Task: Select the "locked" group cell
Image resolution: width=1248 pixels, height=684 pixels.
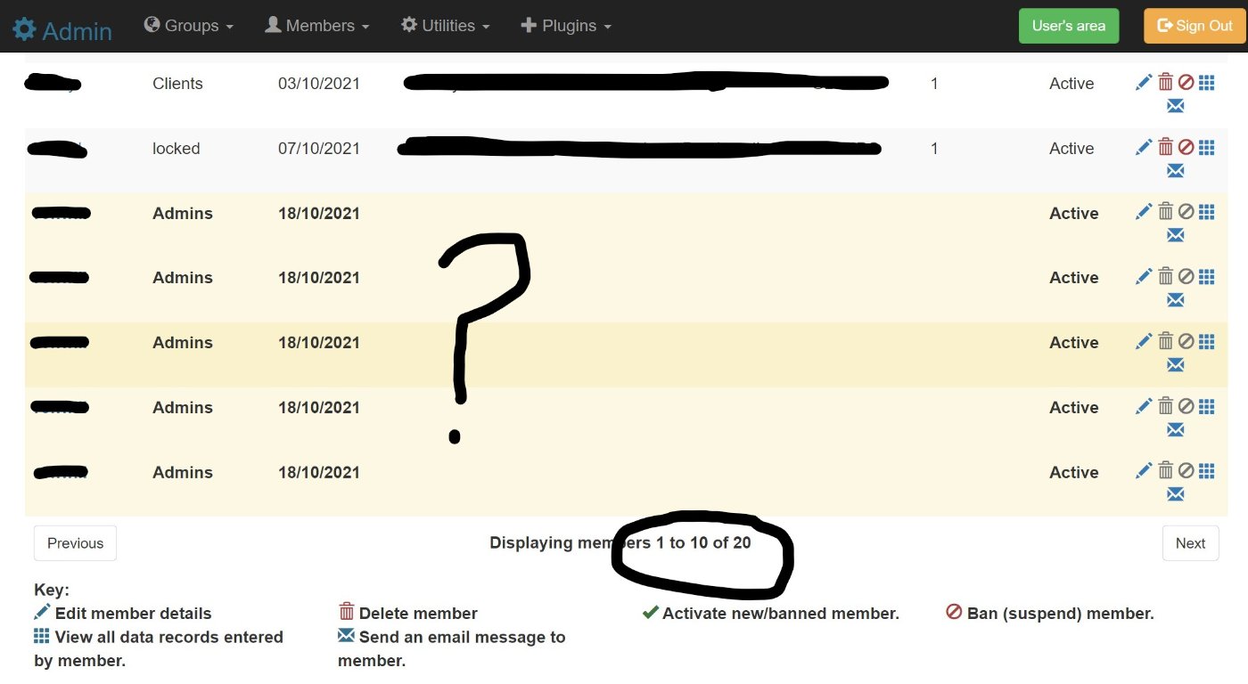Action: point(176,149)
